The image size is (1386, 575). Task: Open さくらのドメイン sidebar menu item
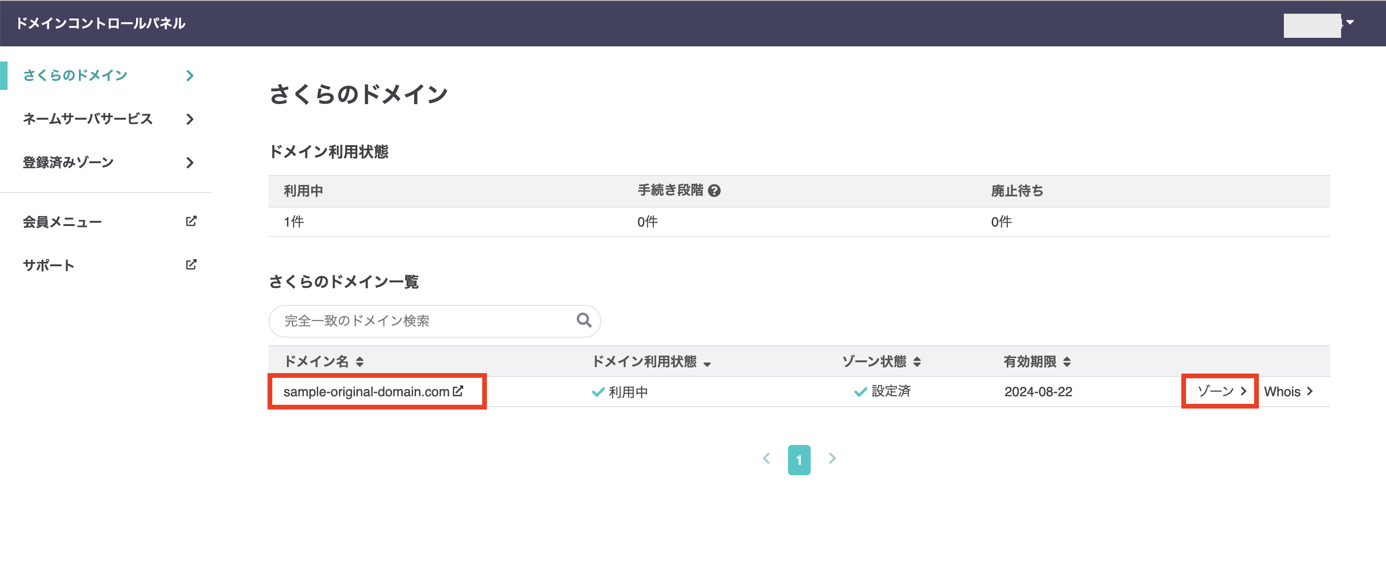[x=75, y=75]
